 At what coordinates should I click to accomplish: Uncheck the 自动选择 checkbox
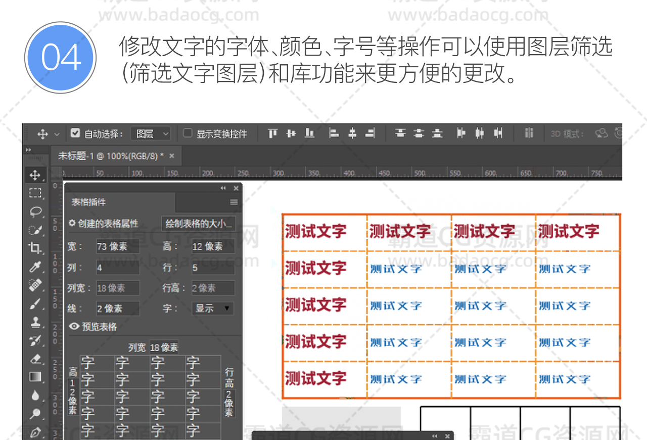[x=75, y=134]
